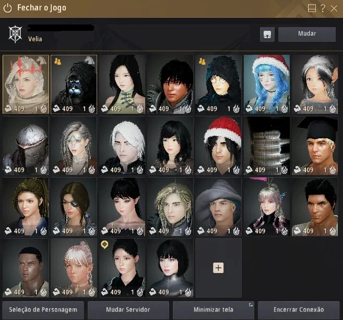The height and width of the screenshot is (320, 343).
Task: Click the power icon beside Fechar o Jogo
Action: [x=8, y=8]
